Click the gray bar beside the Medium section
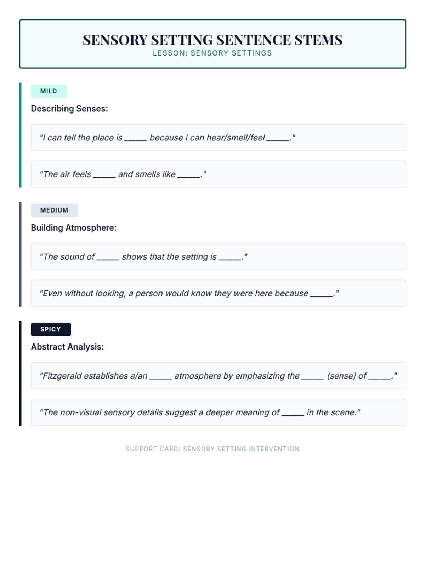425x566 pixels. click(x=20, y=254)
